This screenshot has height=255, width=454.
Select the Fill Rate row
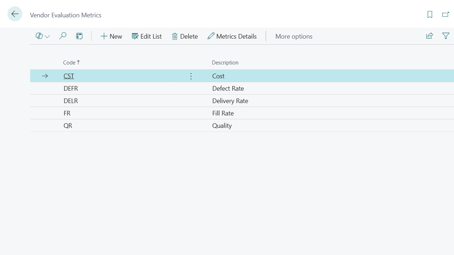pyautogui.click(x=223, y=113)
